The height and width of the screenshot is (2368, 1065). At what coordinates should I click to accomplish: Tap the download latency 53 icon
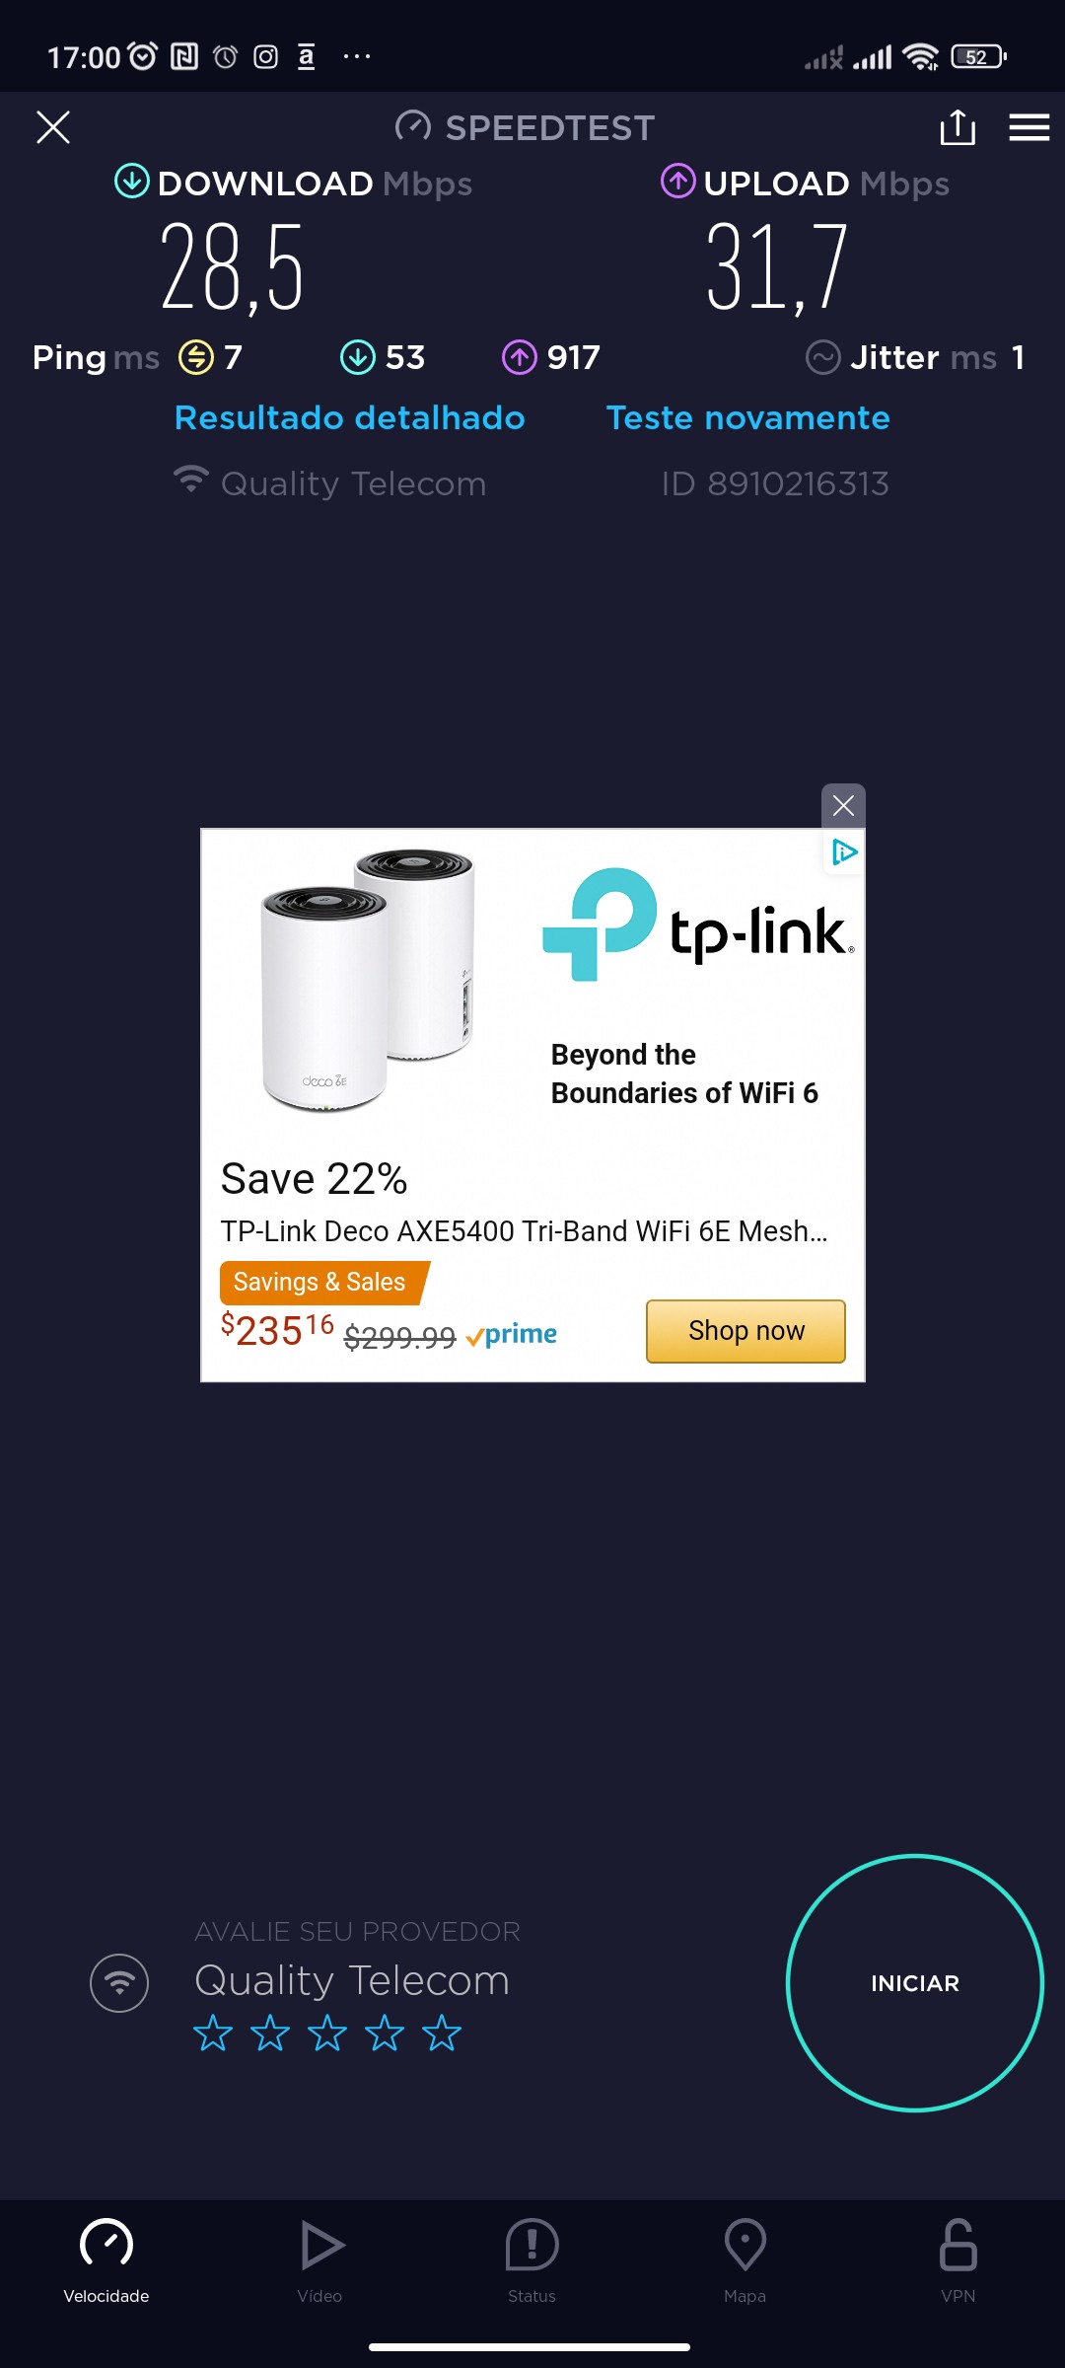357,357
